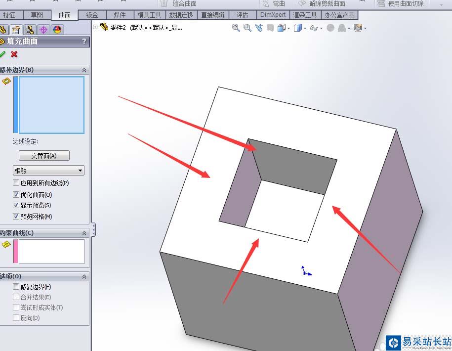Toggle 显示预览 checkbox
452x351 pixels.
[16, 205]
